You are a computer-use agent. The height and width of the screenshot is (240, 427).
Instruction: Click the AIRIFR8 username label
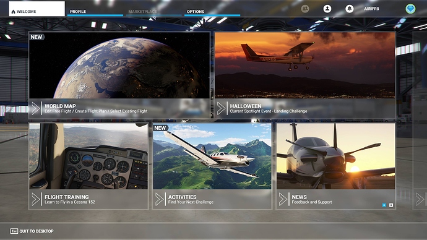[x=371, y=9]
